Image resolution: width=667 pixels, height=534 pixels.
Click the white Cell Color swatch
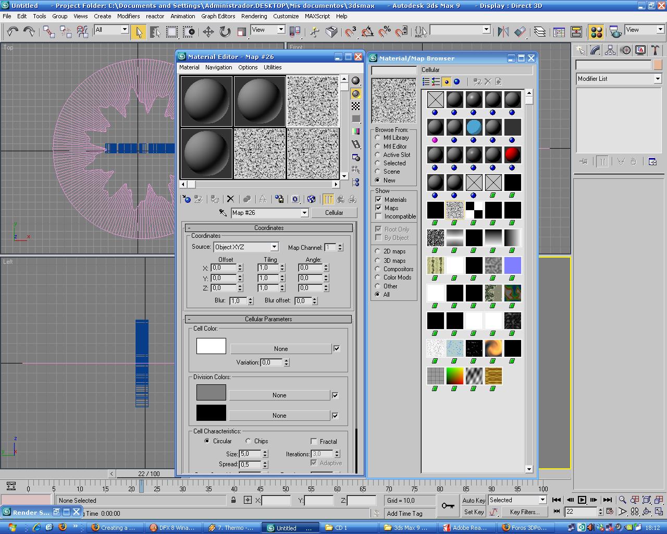coord(211,346)
